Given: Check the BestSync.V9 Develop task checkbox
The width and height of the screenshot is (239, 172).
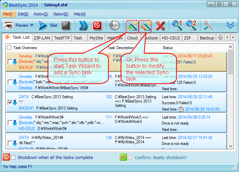Looking at the screenshot, I should (10, 82).
